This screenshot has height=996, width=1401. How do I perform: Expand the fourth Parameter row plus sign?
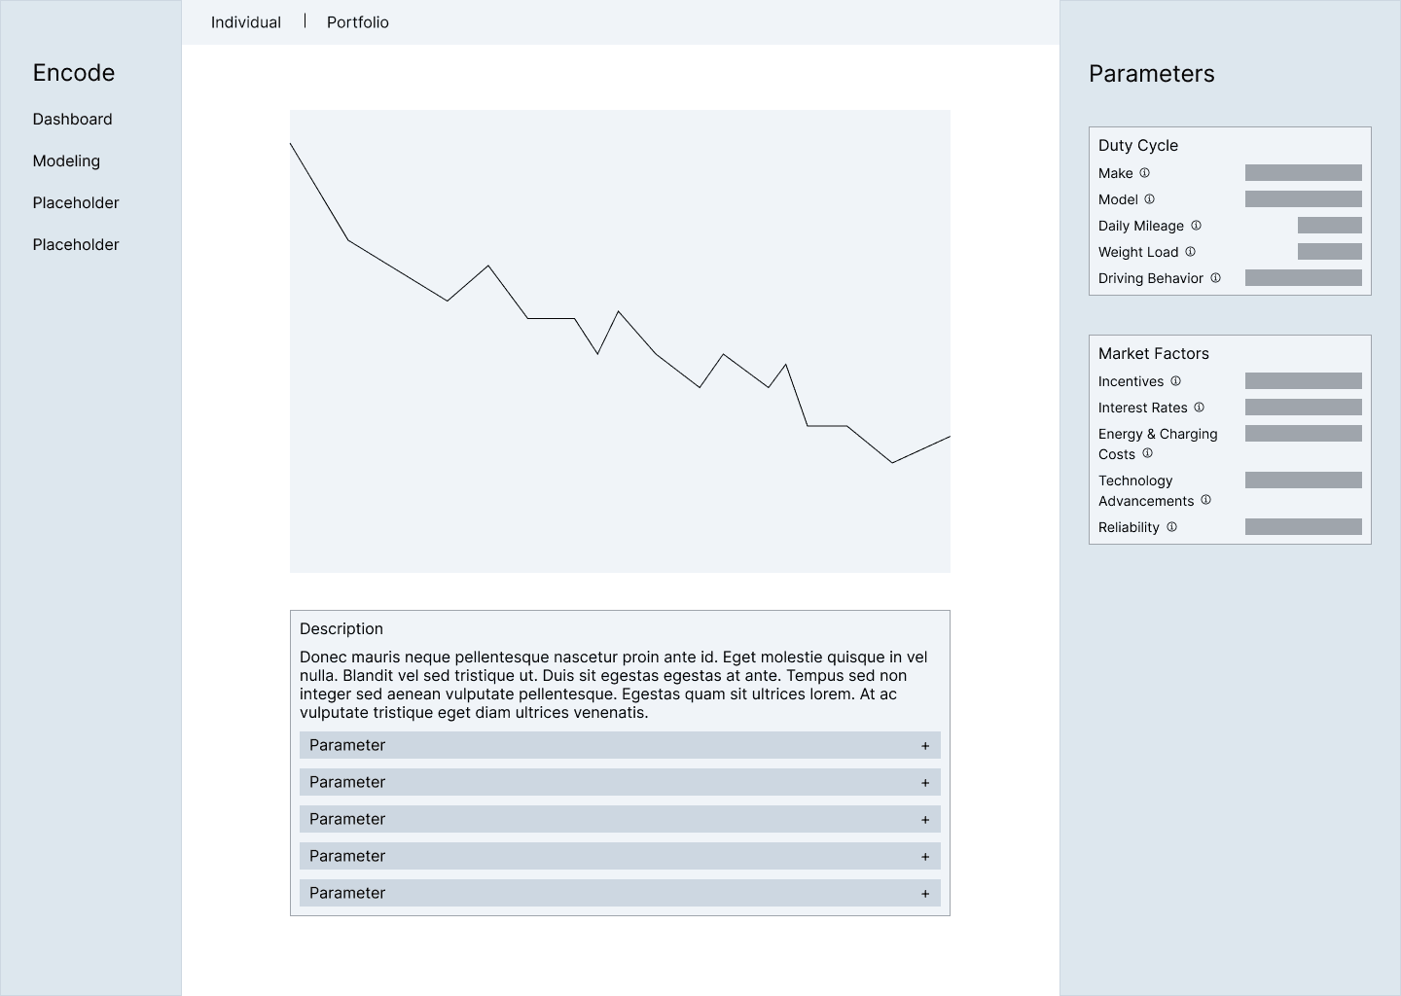click(x=925, y=857)
